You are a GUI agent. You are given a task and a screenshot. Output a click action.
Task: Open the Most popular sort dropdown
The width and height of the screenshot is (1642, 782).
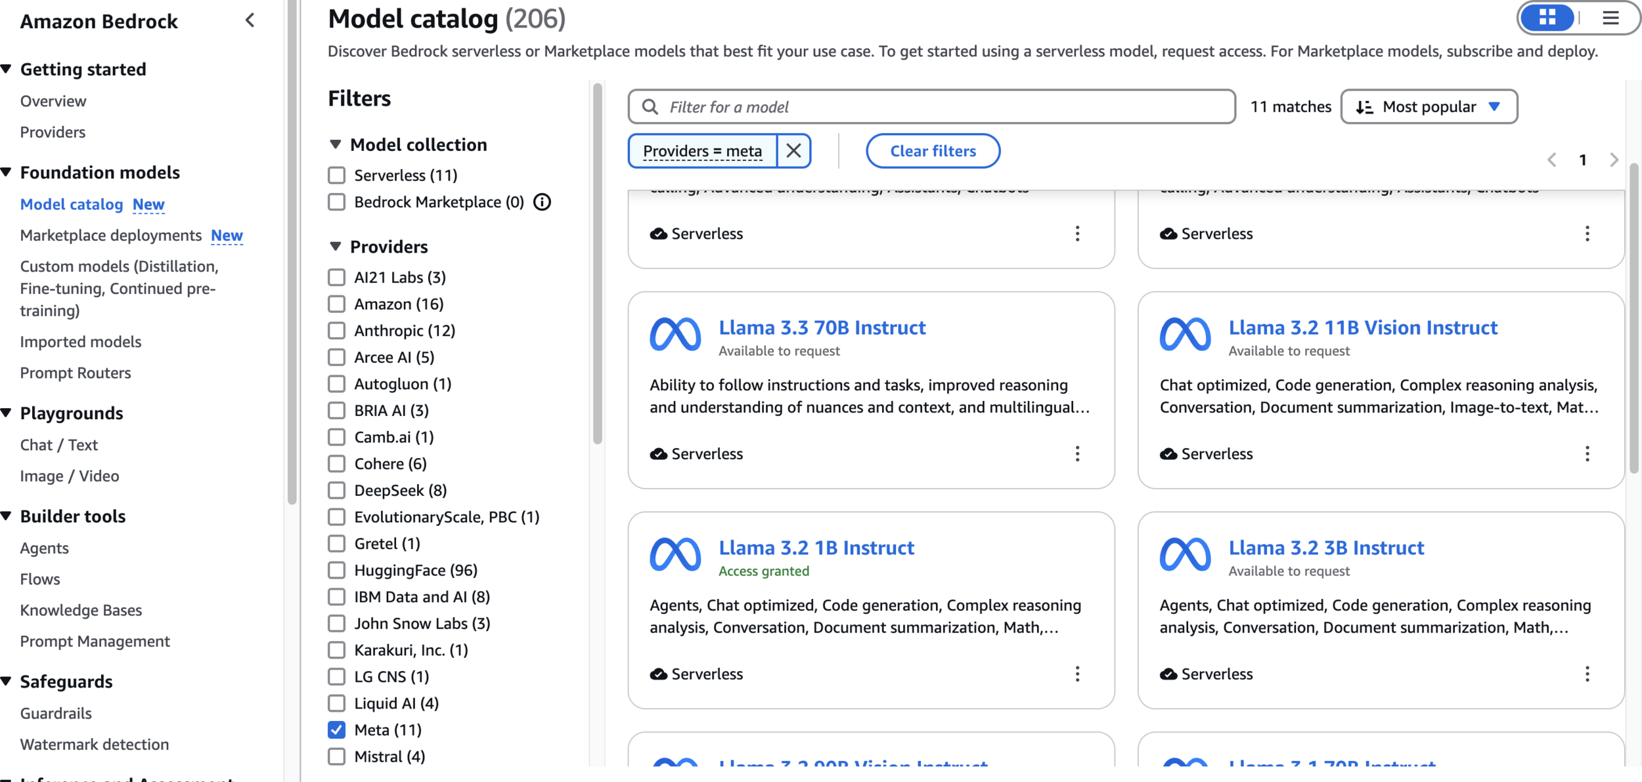[1429, 106]
